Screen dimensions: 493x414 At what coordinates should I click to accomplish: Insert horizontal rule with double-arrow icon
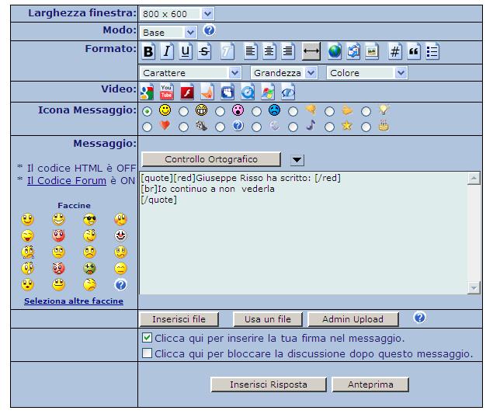click(x=311, y=51)
